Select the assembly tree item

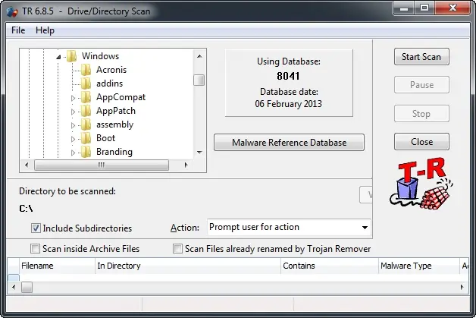coord(114,124)
